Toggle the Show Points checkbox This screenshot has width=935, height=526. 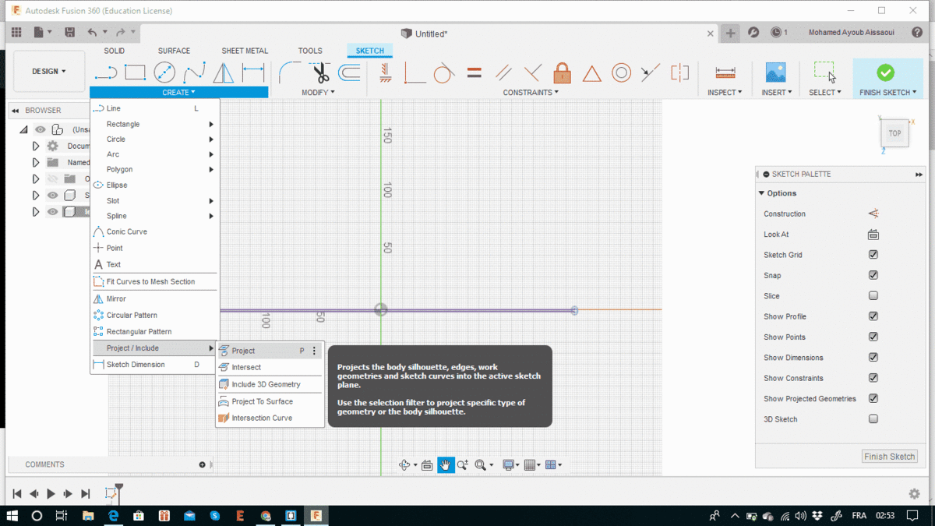[873, 337]
